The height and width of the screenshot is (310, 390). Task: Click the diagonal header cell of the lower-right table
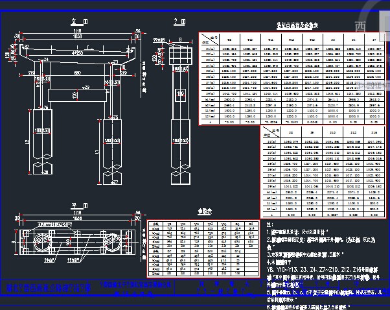pyautogui.click(x=271, y=132)
